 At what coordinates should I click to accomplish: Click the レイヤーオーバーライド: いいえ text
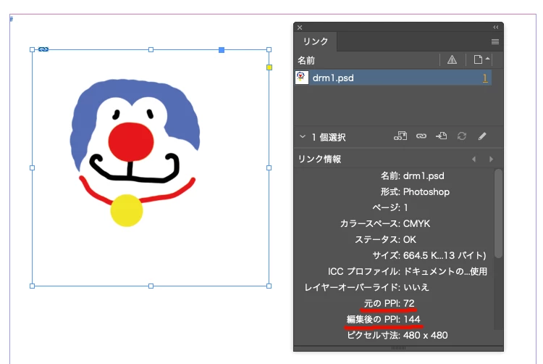pos(366,287)
